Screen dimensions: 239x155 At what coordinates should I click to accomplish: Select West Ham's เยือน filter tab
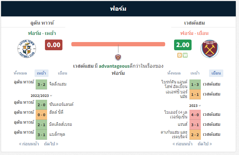[216, 73]
